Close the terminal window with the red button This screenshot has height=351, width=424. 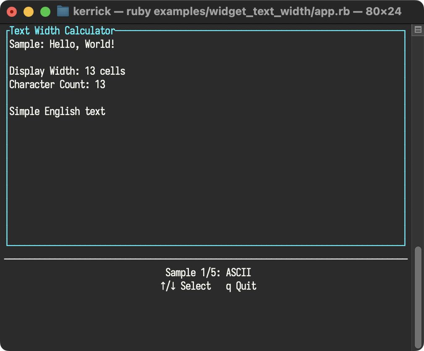tap(12, 12)
